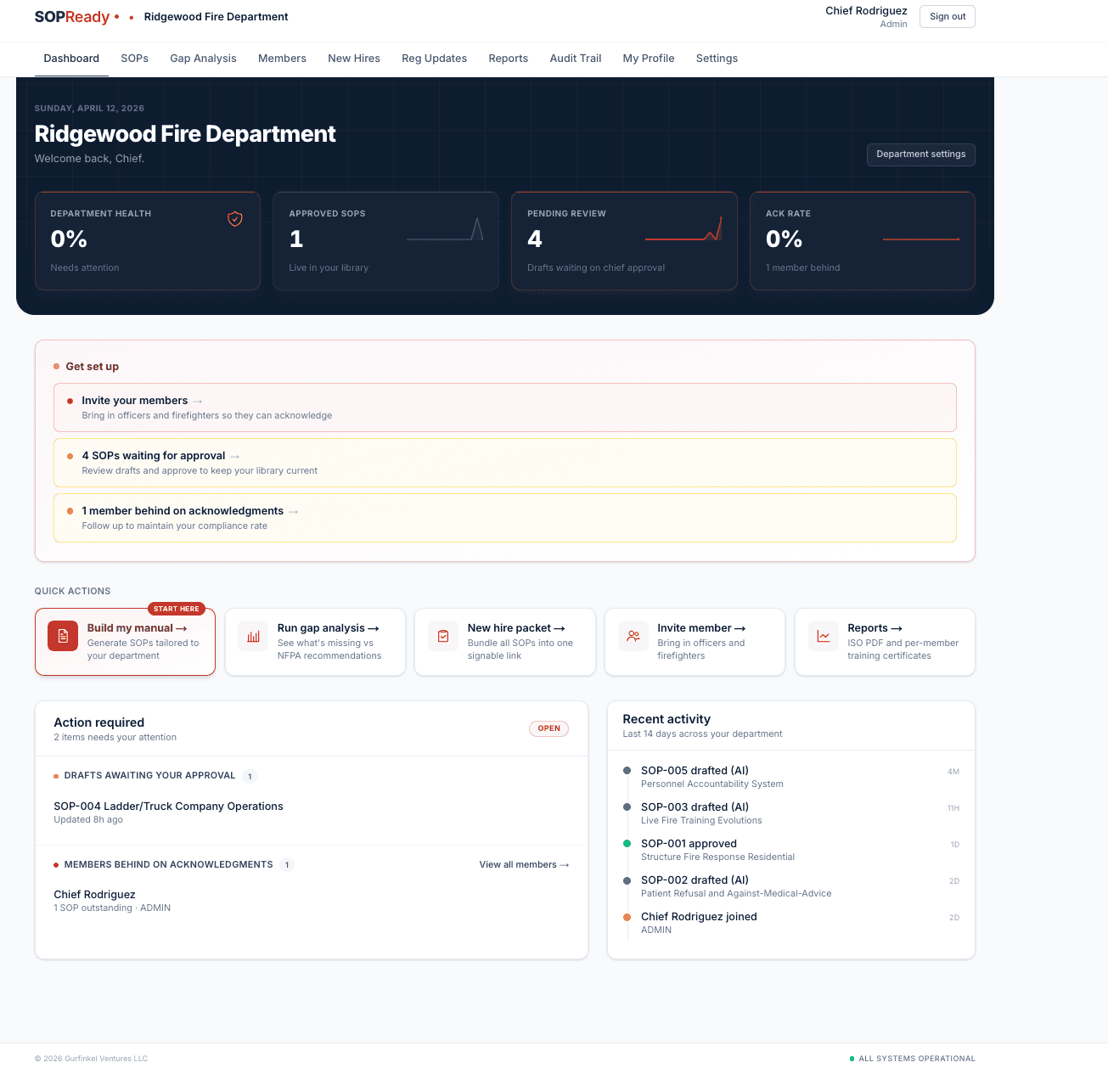Select SOP-004 Ladder/Truck Company Operations draft

tap(168, 806)
